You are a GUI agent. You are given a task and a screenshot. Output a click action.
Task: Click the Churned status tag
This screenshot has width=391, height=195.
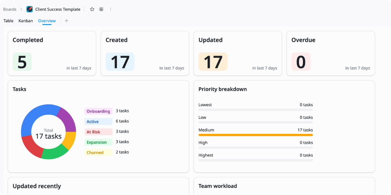pyautogui.click(x=98, y=152)
